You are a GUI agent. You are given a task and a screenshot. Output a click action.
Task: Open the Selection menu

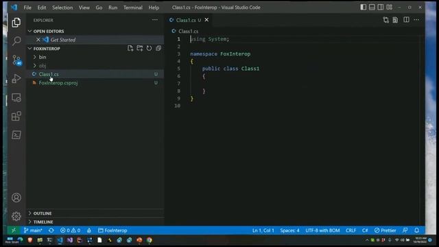(x=62, y=8)
